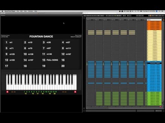Open Spotlight search in menu bar
165x123 pixels.
[x=159, y=11]
